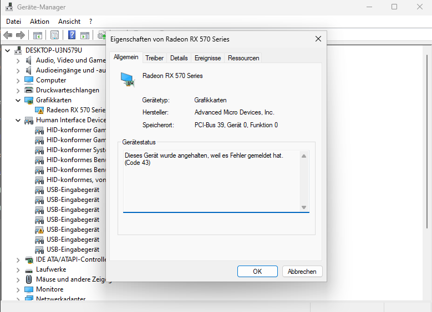Minimize the Geräte-Manager window
This screenshot has height=312, width=432.
tap(369, 7)
